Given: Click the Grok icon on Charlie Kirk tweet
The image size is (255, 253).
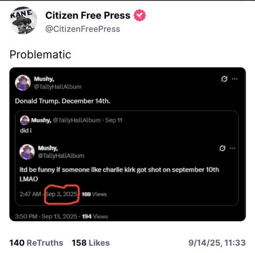Looking at the screenshot, I should [x=222, y=148].
